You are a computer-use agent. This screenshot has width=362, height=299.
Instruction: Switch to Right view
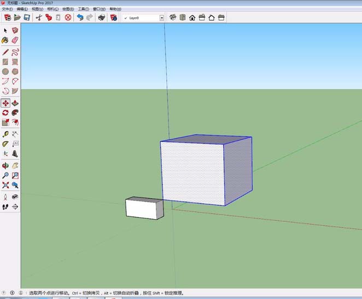202,18
